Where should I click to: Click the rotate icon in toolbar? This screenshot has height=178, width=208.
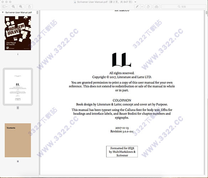tap(148, 6)
